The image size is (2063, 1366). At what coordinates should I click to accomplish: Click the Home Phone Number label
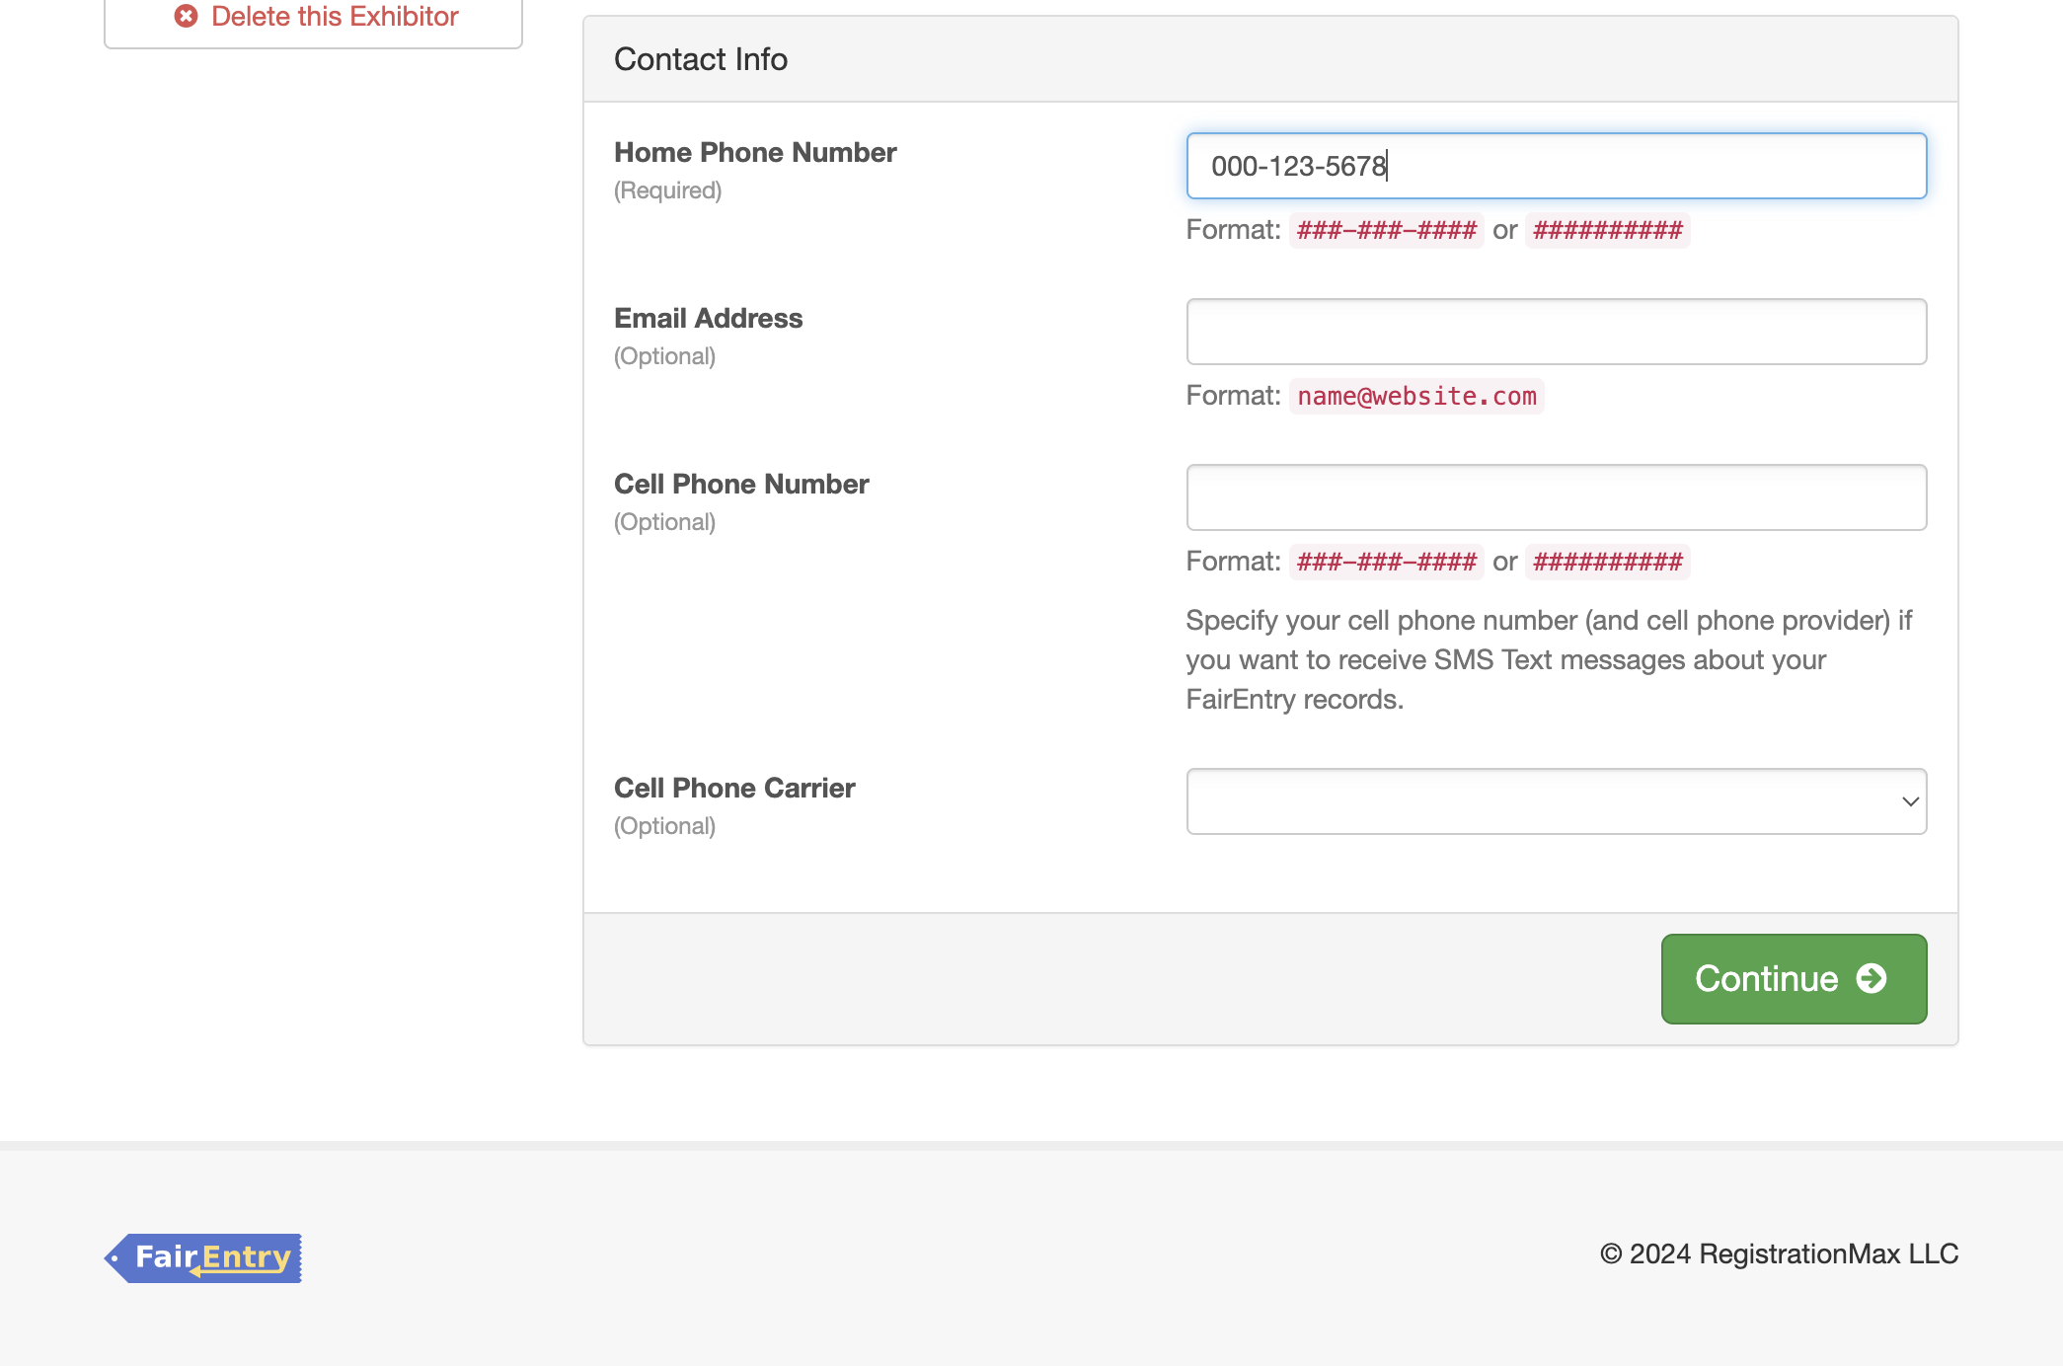(755, 152)
